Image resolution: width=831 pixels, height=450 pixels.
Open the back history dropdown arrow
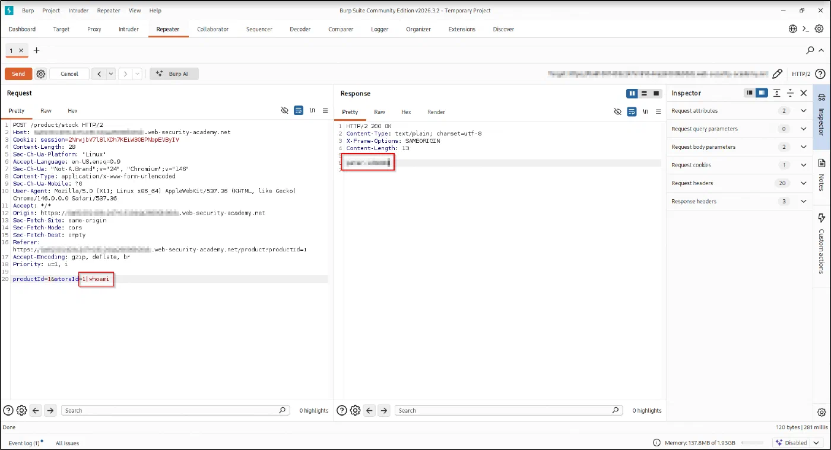tap(111, 74)
